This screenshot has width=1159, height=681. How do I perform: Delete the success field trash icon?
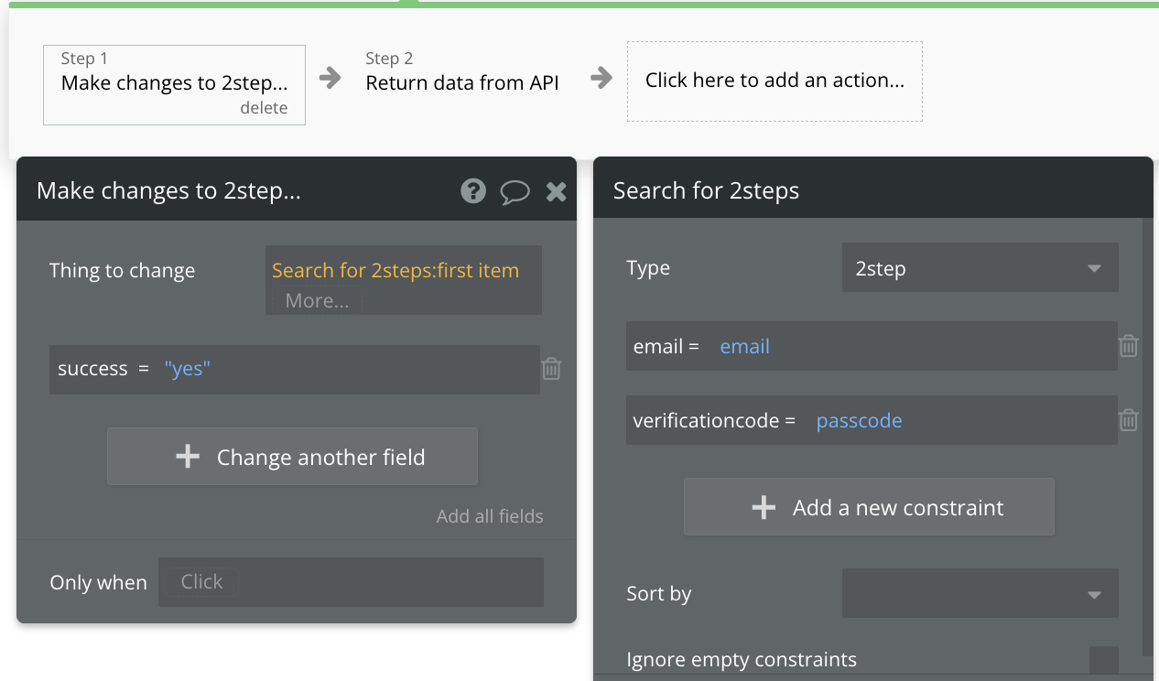point(551,369)
